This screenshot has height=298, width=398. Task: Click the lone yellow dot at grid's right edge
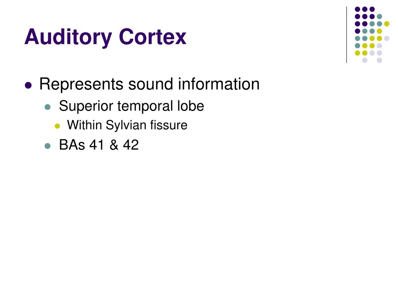(x=387, y=24)
